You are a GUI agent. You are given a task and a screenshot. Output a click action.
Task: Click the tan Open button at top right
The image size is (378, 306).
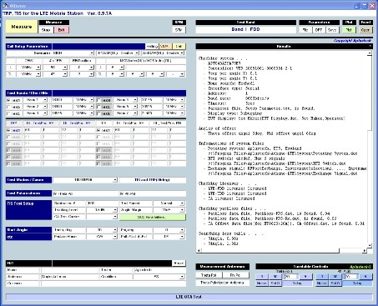point(365,30)
